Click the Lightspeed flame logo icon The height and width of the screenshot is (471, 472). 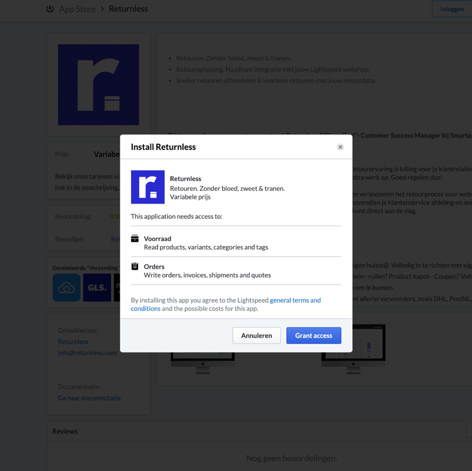[50, 9]
